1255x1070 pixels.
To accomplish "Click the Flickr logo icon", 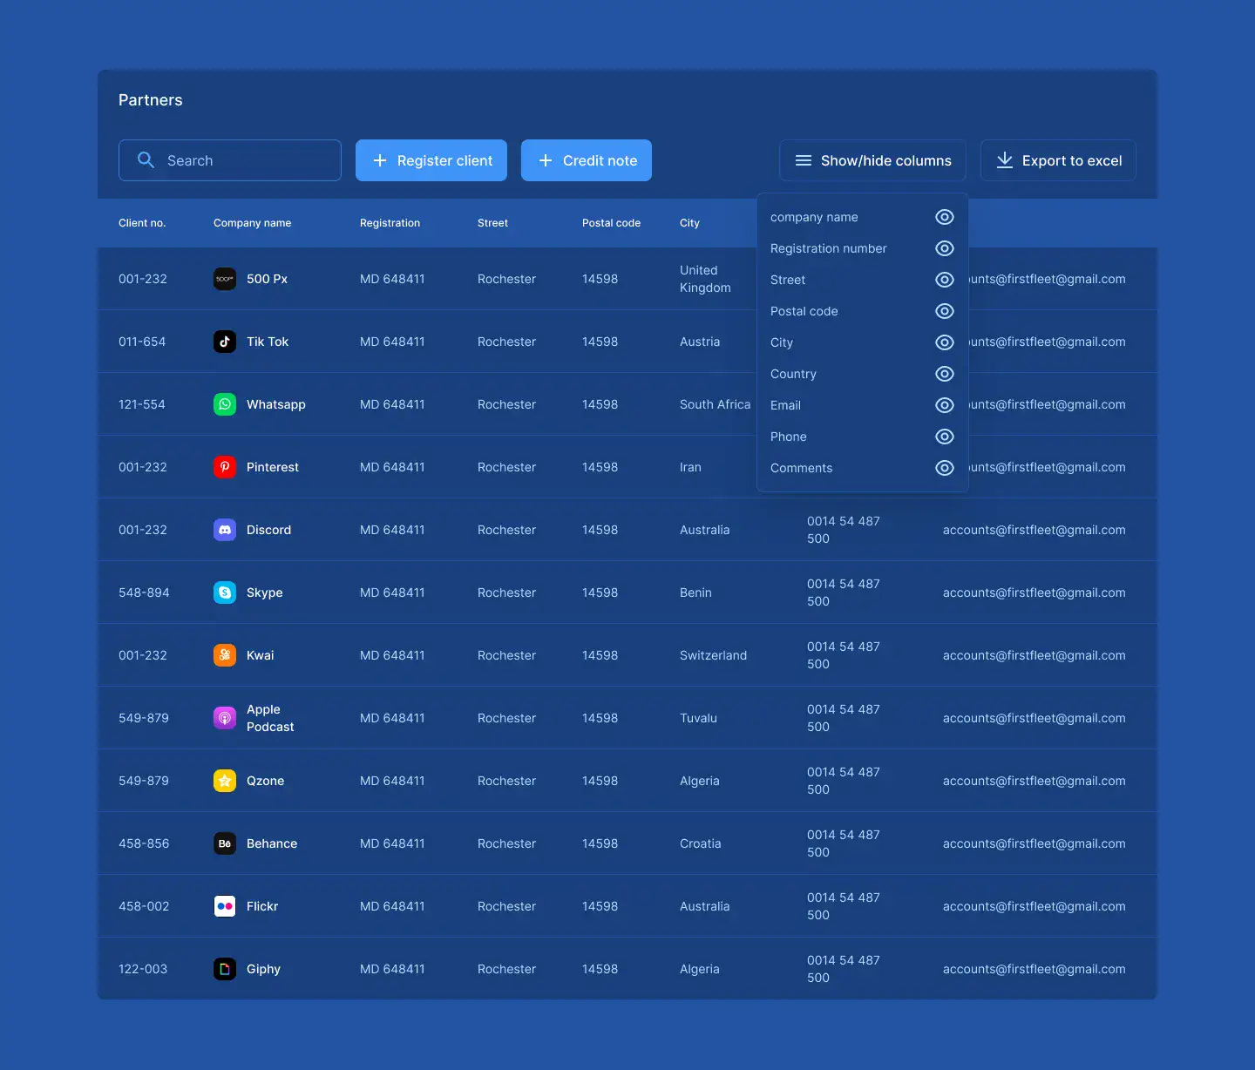I will click(x=225, y=906).
